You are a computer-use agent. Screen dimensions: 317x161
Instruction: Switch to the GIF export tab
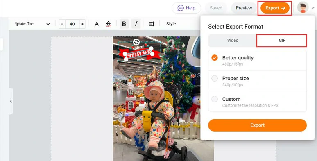pos(282,41)
